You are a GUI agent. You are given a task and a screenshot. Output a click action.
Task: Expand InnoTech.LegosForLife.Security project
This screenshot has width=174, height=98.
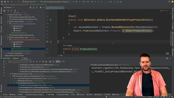click(8, 35)
